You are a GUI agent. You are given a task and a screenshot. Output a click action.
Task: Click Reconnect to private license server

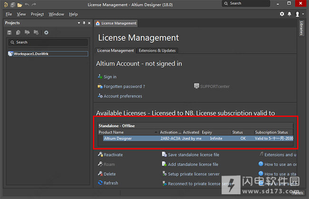[201, 184]
